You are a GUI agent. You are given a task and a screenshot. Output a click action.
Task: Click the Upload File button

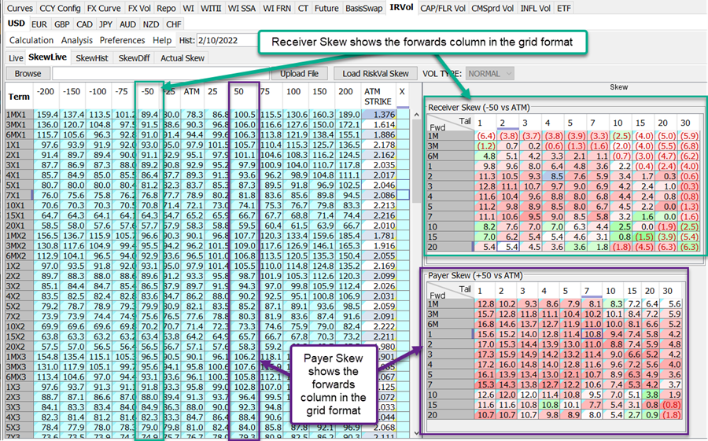299,74
